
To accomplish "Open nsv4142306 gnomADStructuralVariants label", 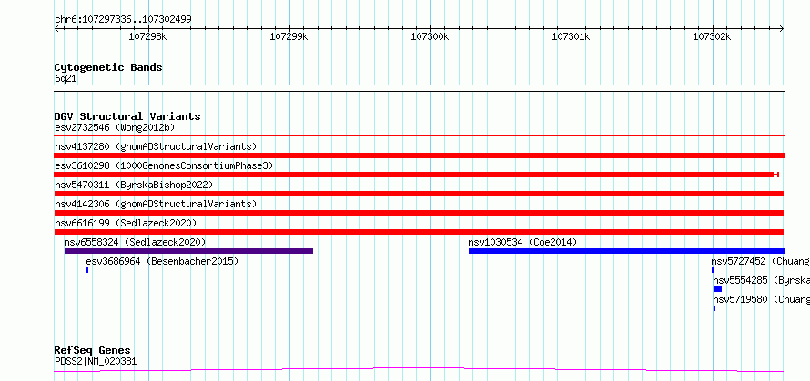I will pyautogui.click(x=156, y=204).
